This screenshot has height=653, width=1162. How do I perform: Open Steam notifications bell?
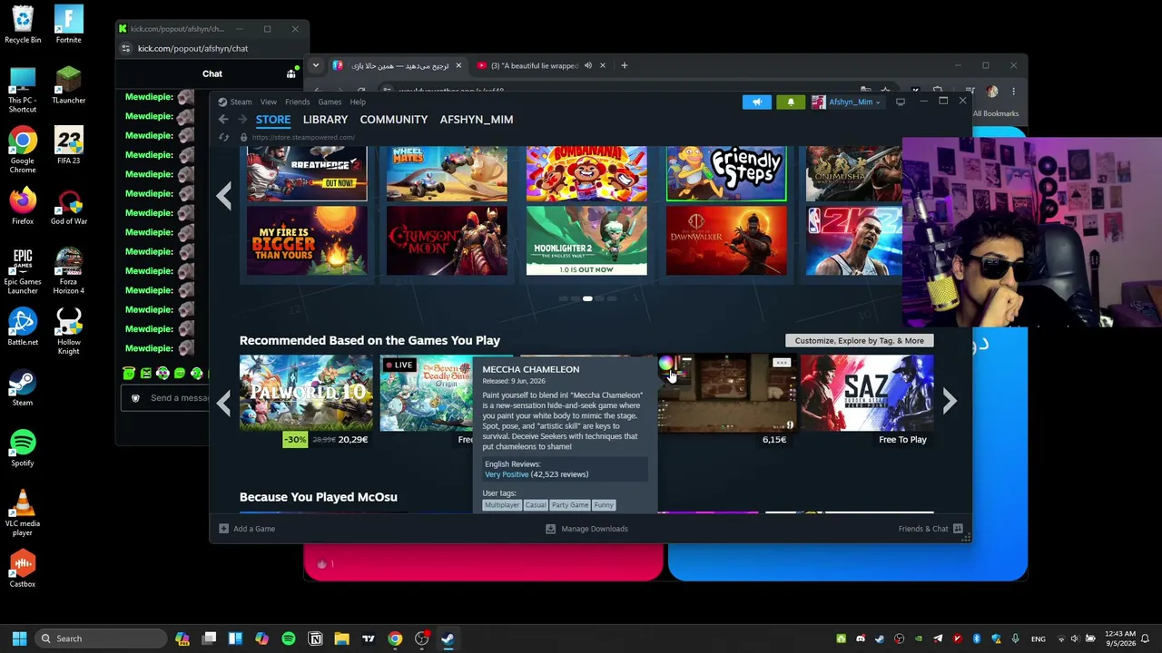[x=791, y=102]
